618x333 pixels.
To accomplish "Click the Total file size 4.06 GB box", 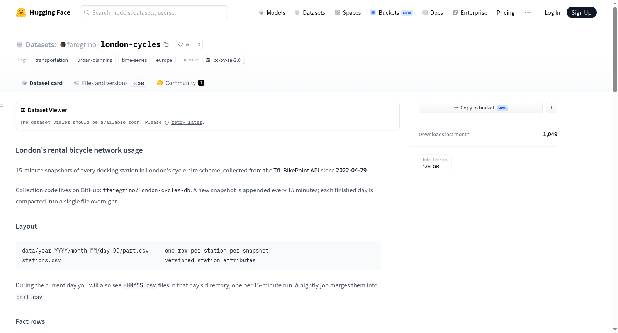I will tap(435, 163).
